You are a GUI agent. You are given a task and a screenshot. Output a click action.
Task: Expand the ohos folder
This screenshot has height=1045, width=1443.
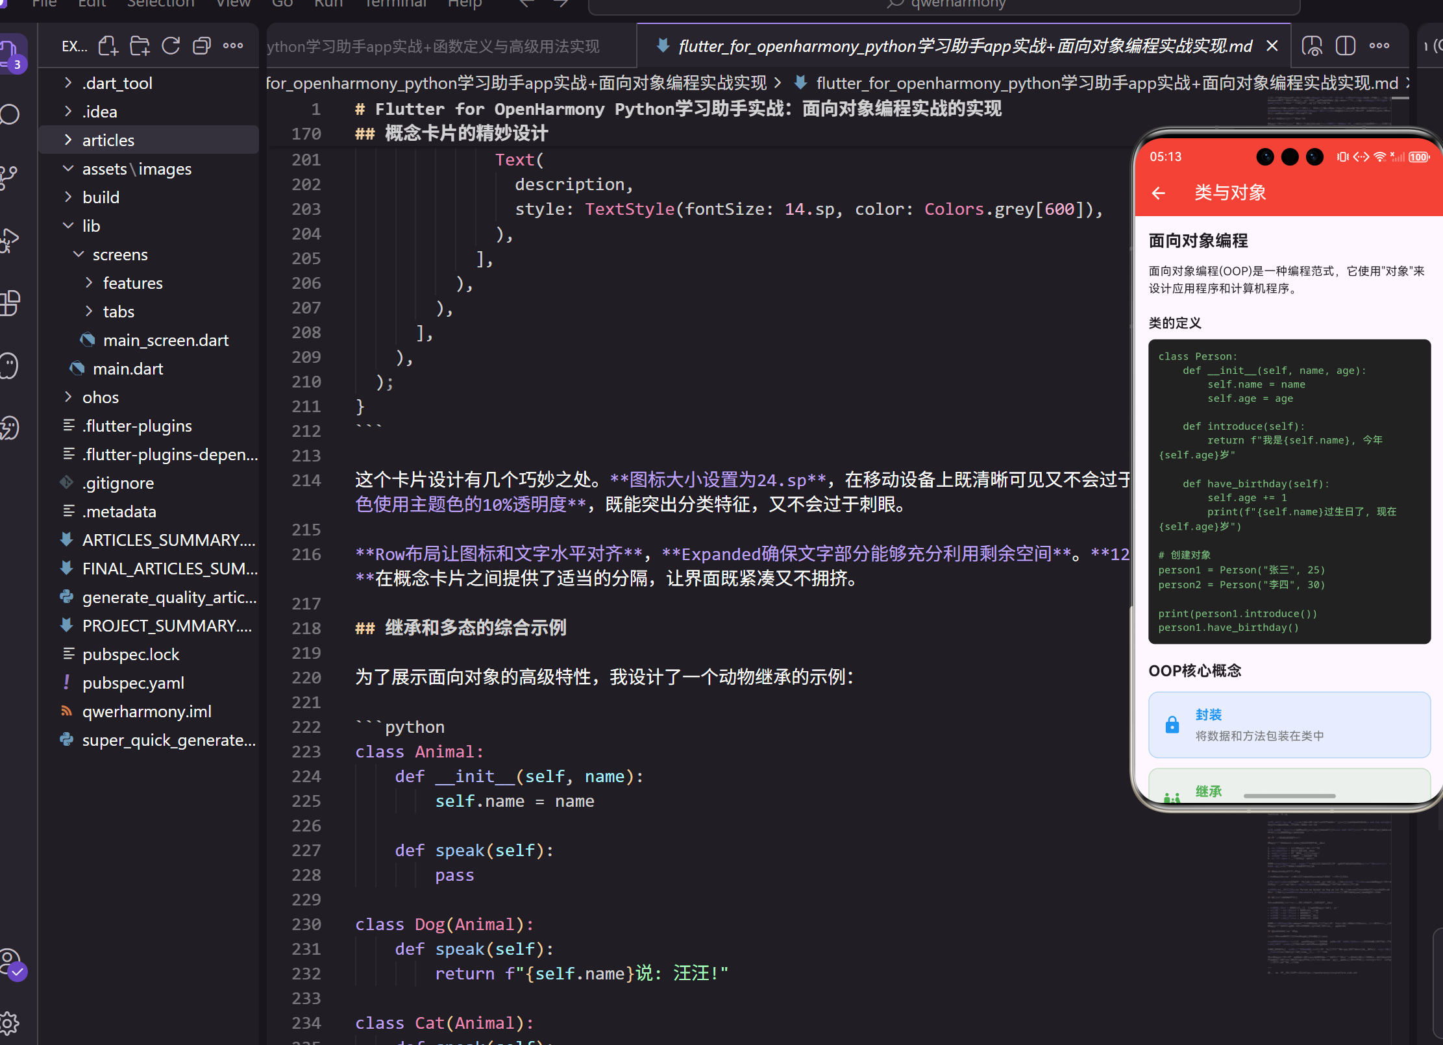click(100, 397)
